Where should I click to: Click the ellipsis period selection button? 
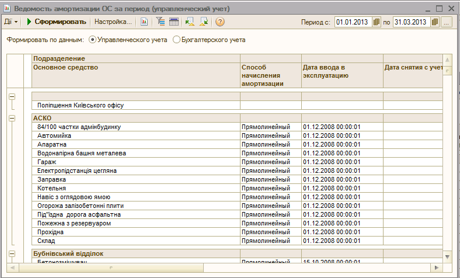(447, 22)
